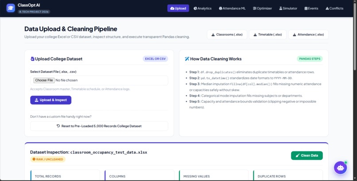Image resolution: width=357 pixels, height=181 pixels.
Task: Click the TOTAL RECORDS stat card
Action: coord(65,175)
